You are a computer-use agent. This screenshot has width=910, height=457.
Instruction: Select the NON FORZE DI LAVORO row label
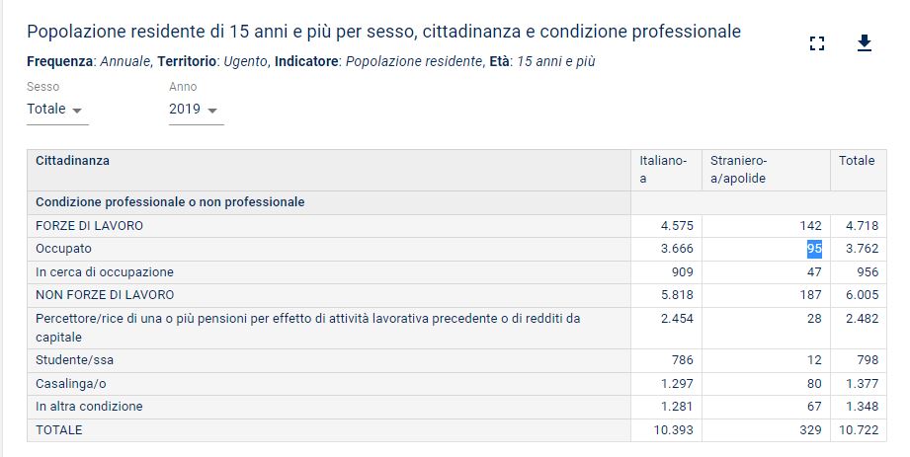pyautogui.click(x=105, y=295)
